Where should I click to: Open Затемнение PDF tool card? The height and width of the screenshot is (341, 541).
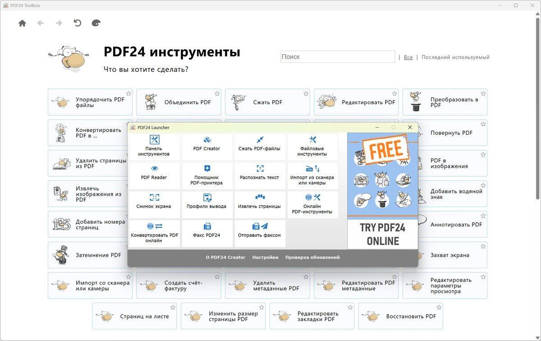87,255
